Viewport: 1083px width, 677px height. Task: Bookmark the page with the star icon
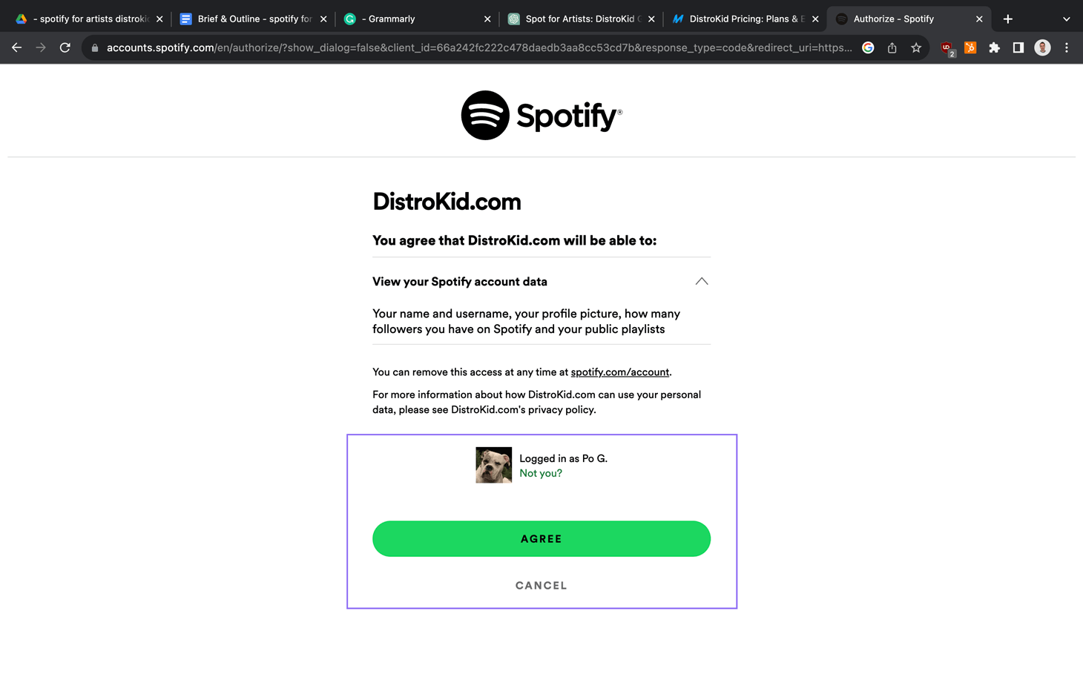(916, 47)
